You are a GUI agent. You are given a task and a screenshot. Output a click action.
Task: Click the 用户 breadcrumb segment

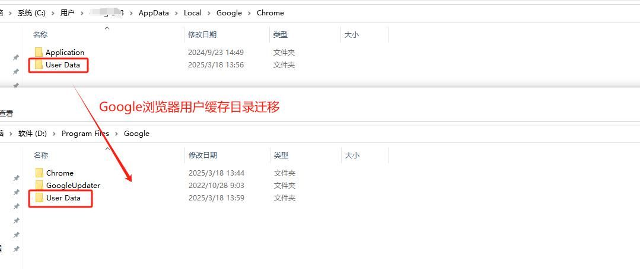point(68,12)
